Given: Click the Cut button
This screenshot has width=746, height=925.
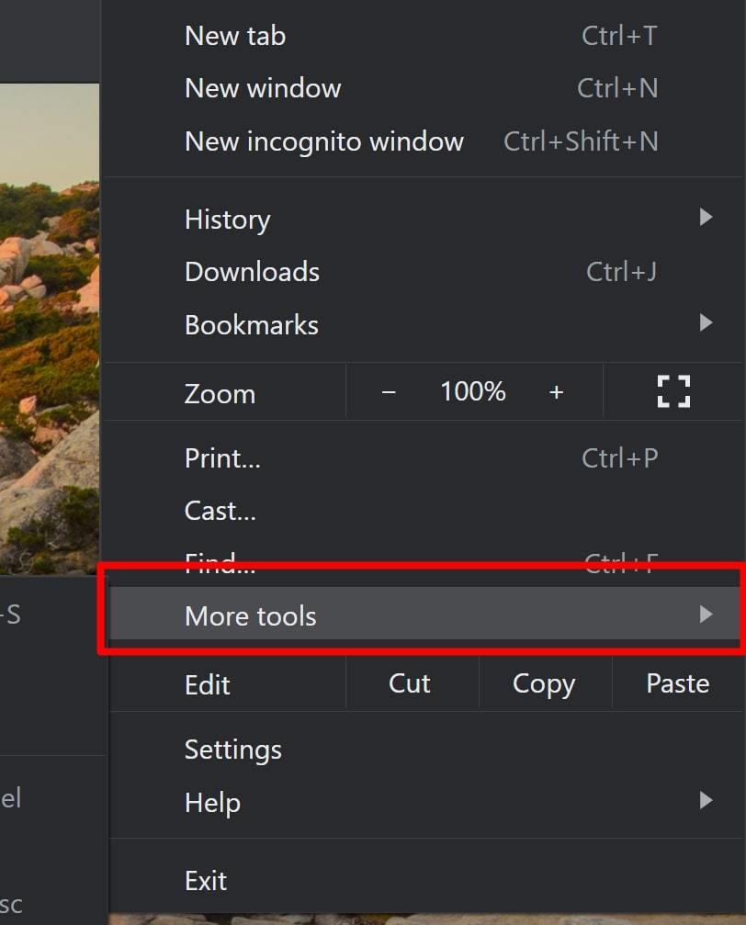Looking at the screenshot, I should (412, 683).
